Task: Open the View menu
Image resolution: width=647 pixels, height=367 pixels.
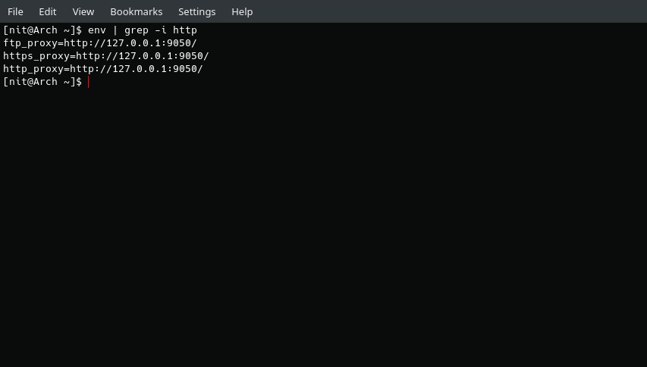Action: pyautogui.click(x=83, y=11)
